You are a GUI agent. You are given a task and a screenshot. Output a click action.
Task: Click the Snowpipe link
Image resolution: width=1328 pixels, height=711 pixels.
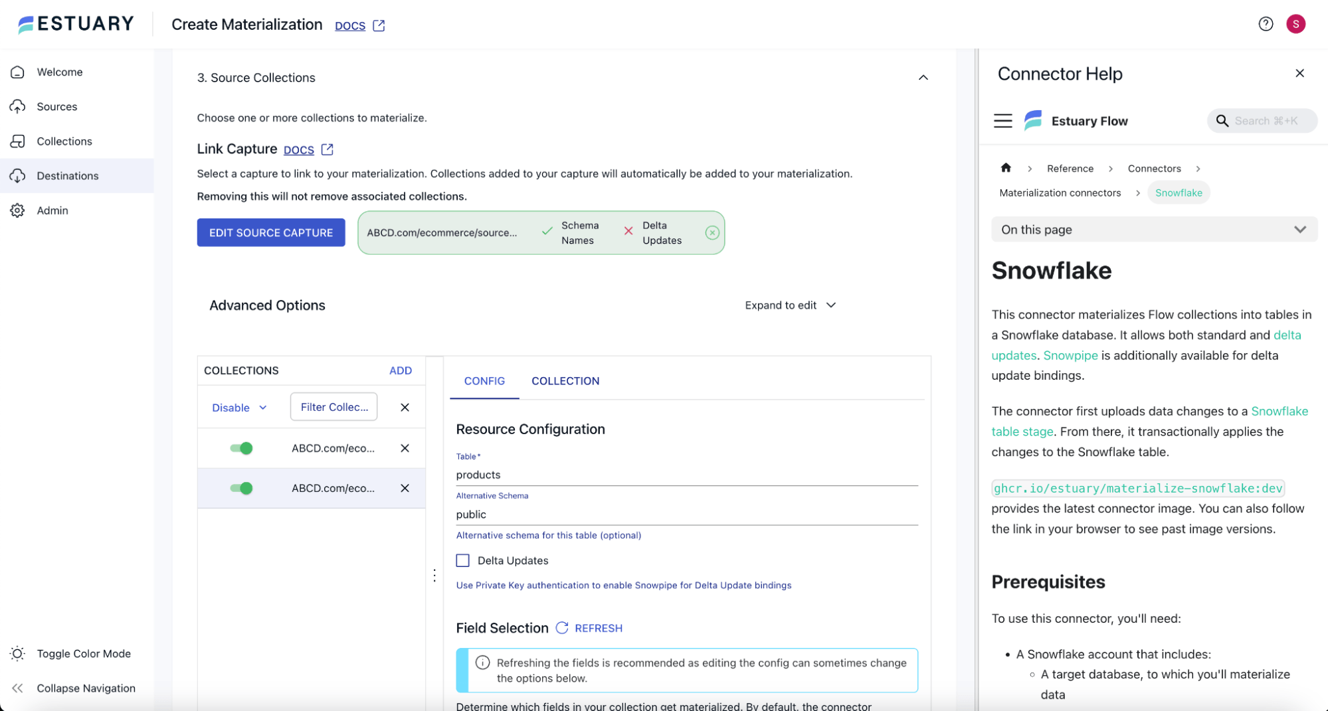click(x=1070, y=355)
